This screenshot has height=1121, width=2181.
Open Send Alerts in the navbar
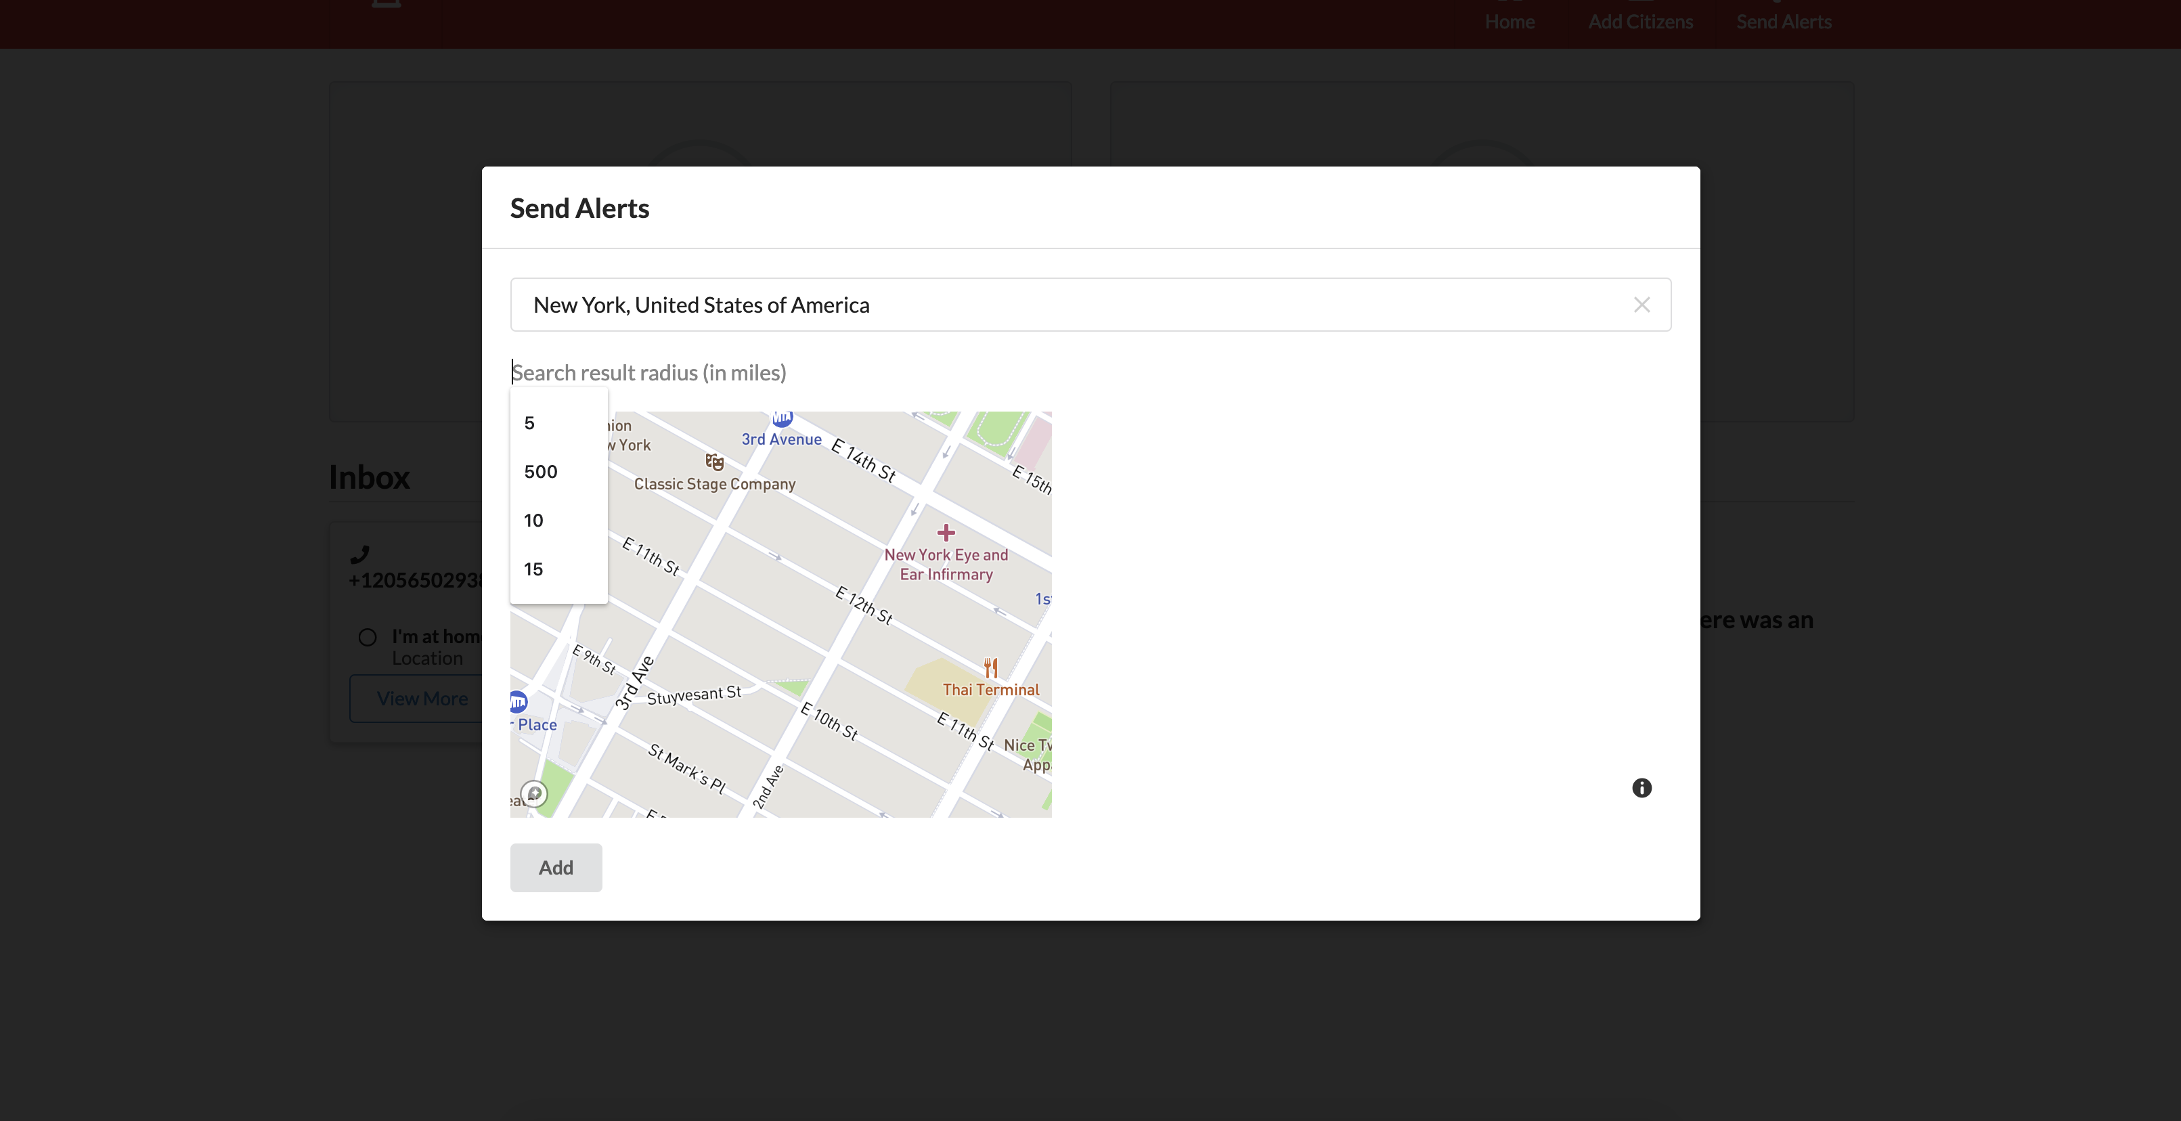(x=1783, y=21)
